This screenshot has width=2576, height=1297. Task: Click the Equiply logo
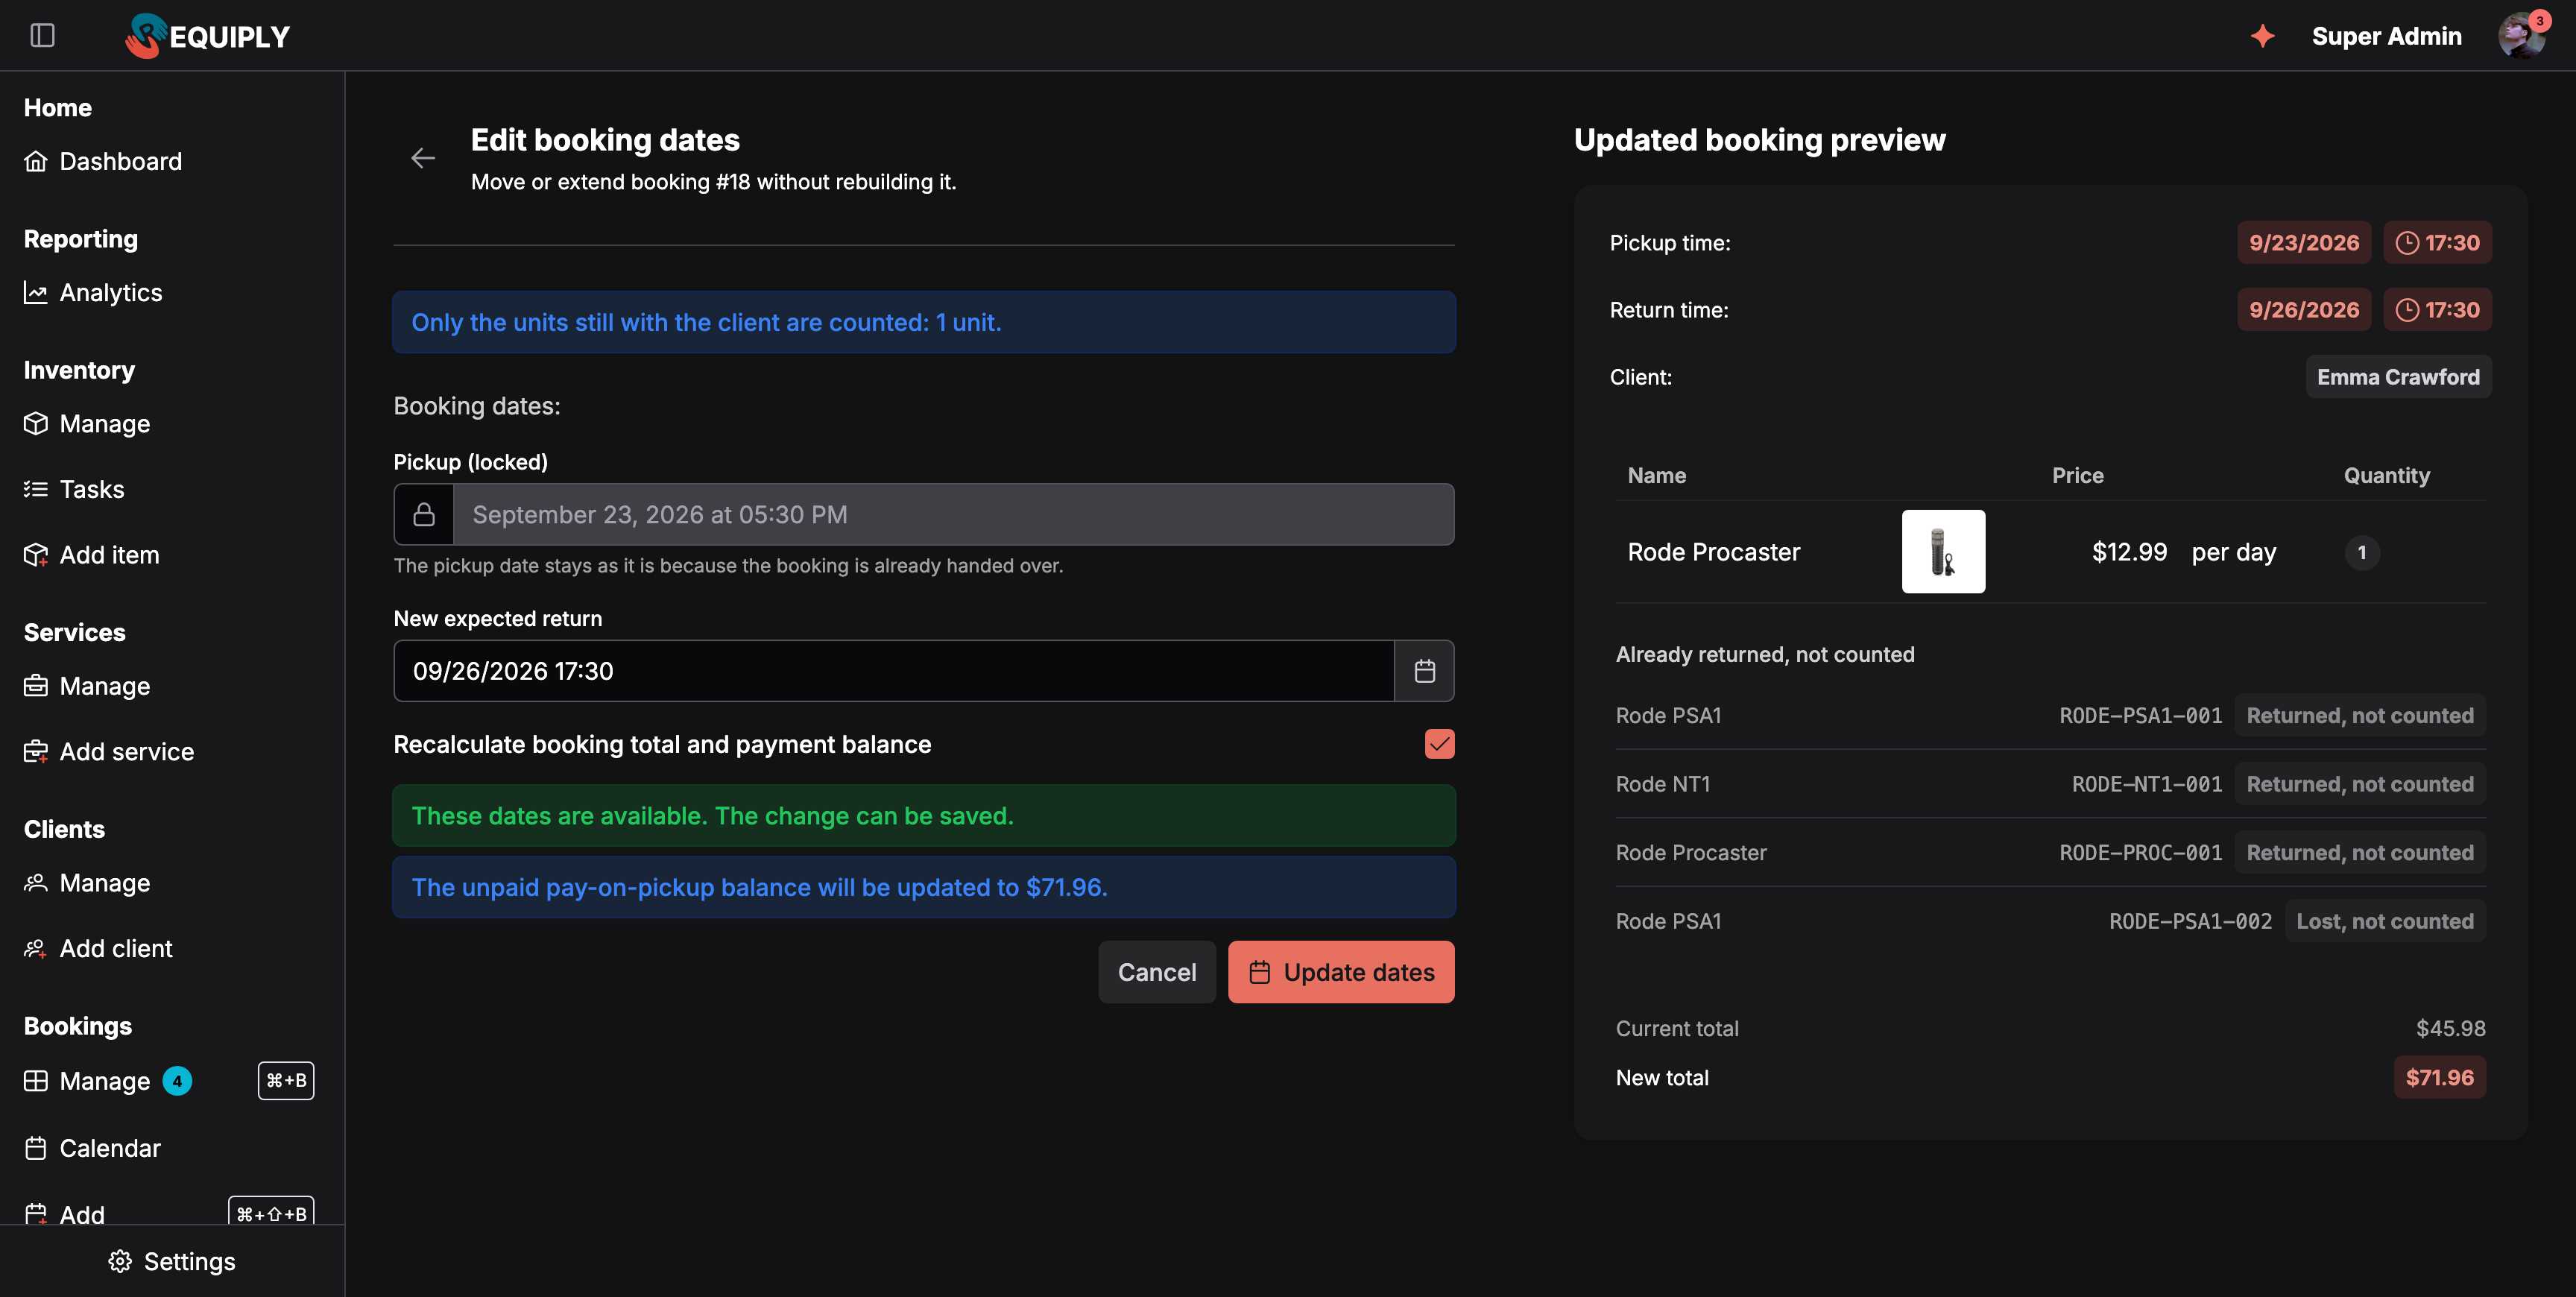pos(208,36)
